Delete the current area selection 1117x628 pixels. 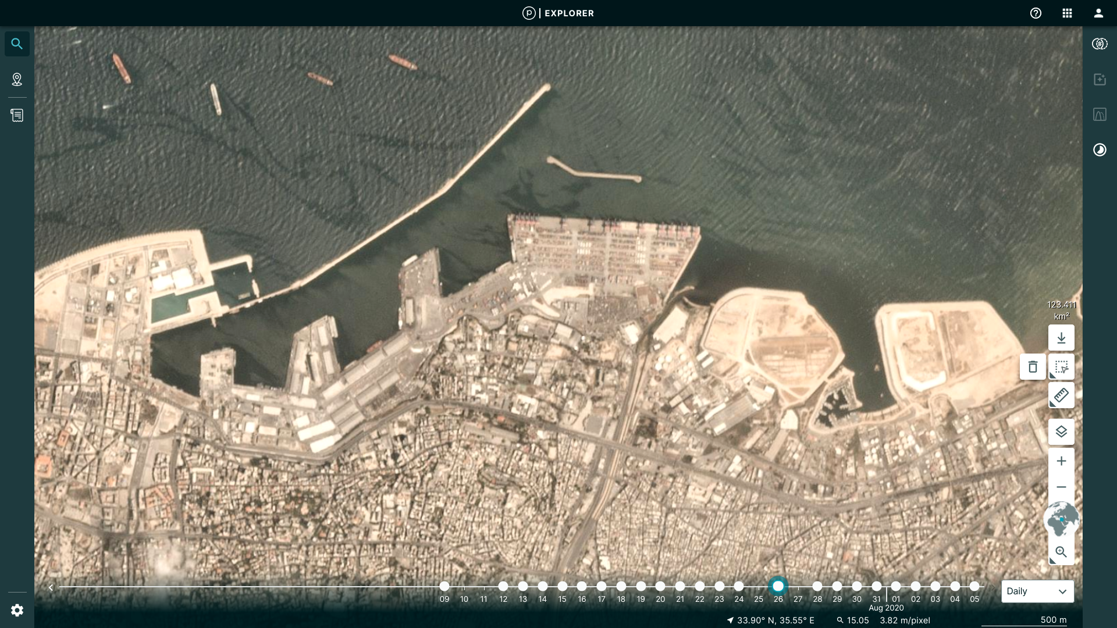click(x=1033, y=367)
